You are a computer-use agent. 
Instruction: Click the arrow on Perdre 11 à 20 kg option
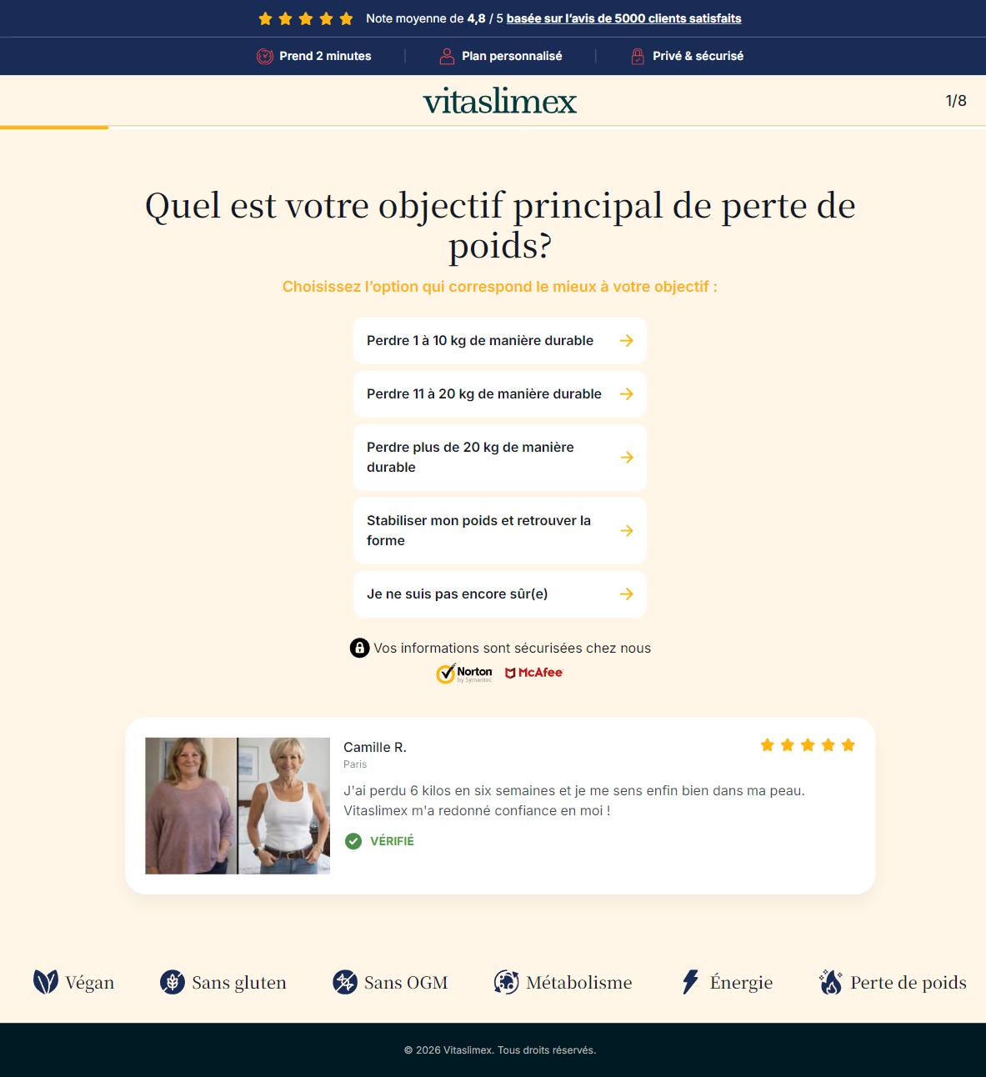click(627, 393)
